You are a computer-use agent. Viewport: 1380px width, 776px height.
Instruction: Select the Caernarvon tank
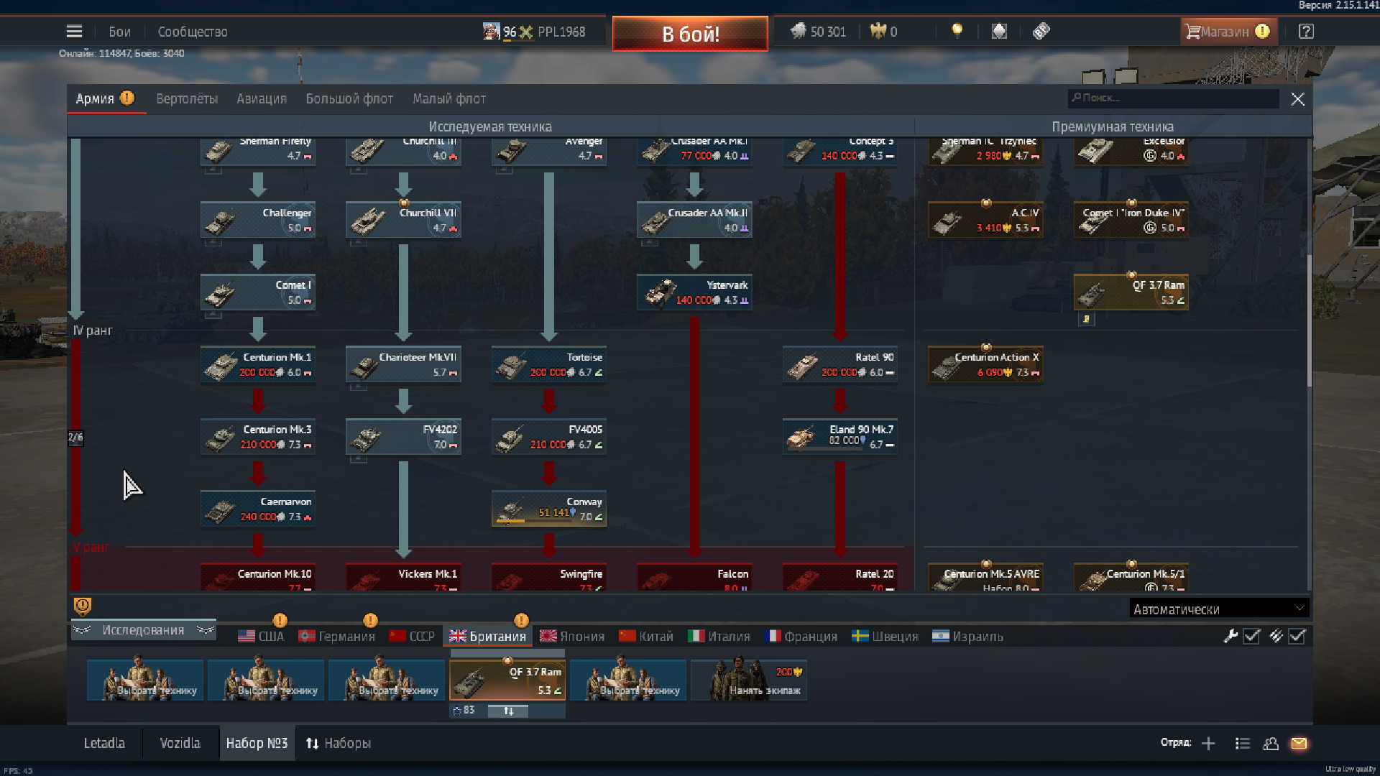pos(258,509)
